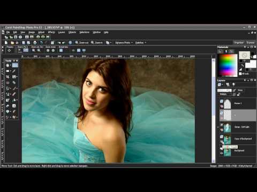Image resolution: width=257 pixels, height=192 pixels.
Task: Toggle visibility of the Background layer
Action: [x=222, y=153]
